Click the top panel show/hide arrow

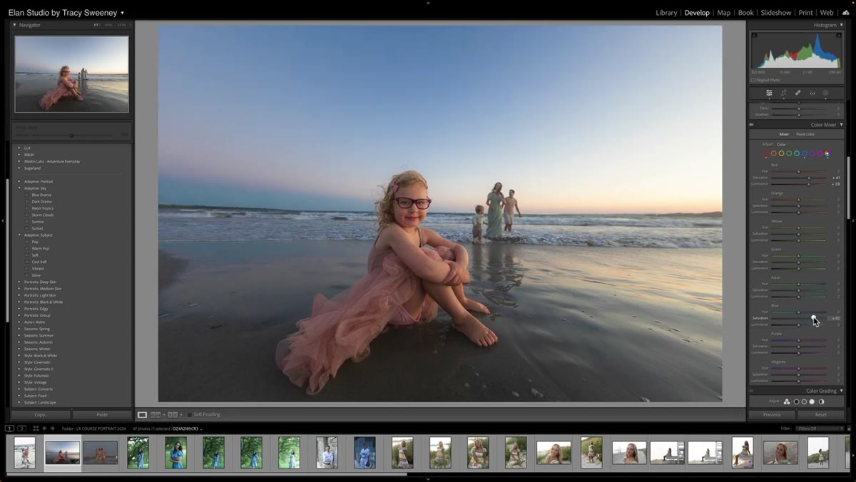click(428, 2)
